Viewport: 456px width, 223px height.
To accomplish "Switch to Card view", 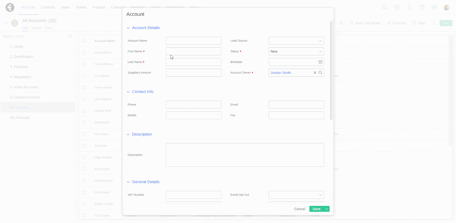I will click(48, 28).
